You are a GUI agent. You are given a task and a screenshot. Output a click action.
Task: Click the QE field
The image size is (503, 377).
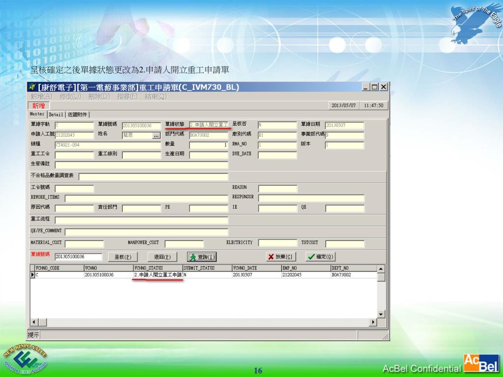pos(345,208)
